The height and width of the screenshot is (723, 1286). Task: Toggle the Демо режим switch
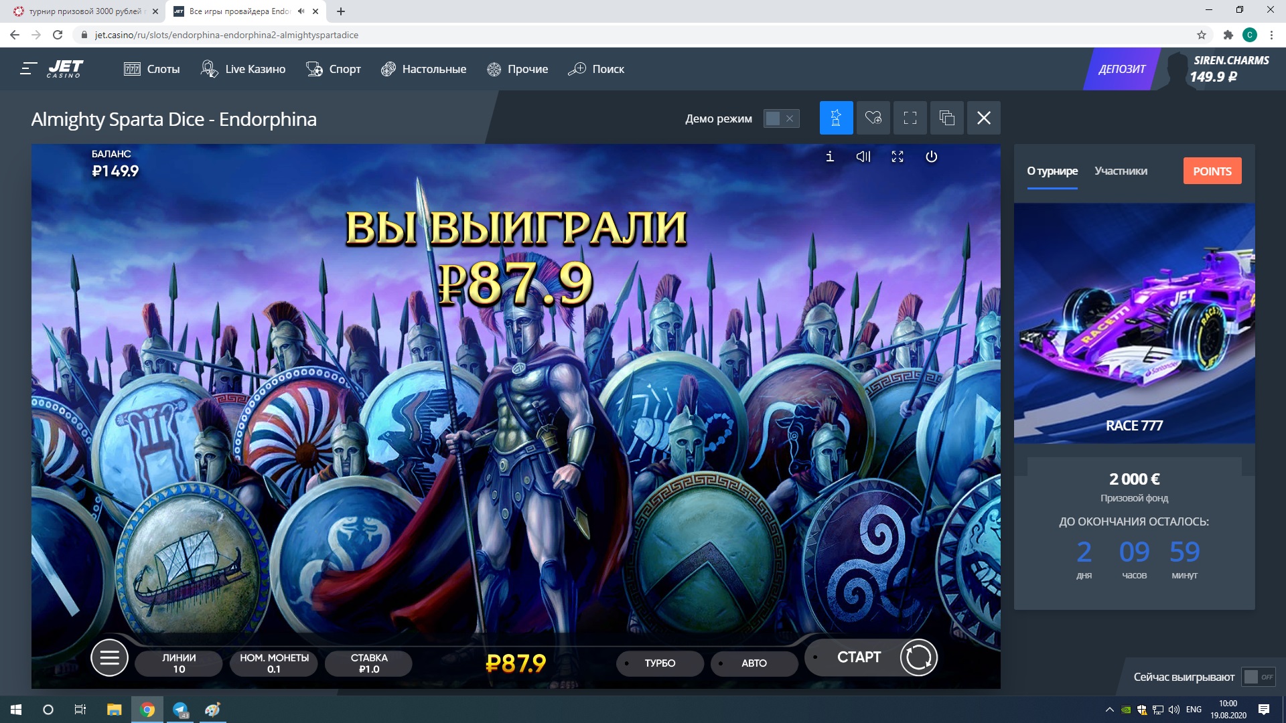pos(781,118)
